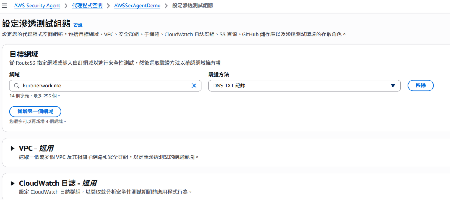Viewport: 450px width, 200px height.
Task: Click the 14 個字元,最多 255 個 hint
Action: coord(35,96)
